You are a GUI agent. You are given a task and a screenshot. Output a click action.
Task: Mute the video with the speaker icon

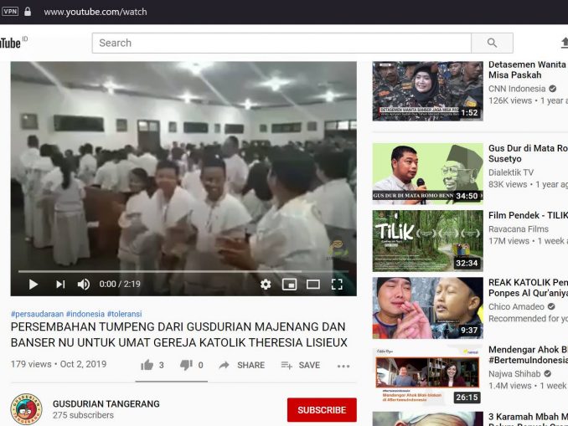click(x=84, y=285)
